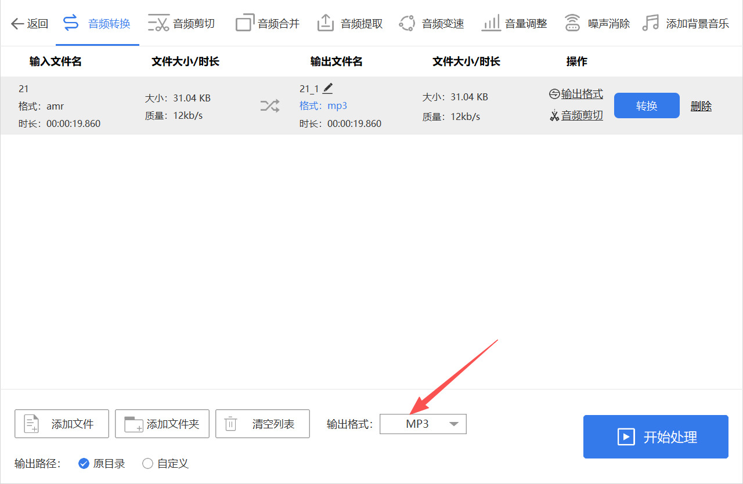Image resolution: width=743 pixels, height=484 pixels.
Task: Select the 音量调整 volume adjust tool
Action: pos(514,23)
